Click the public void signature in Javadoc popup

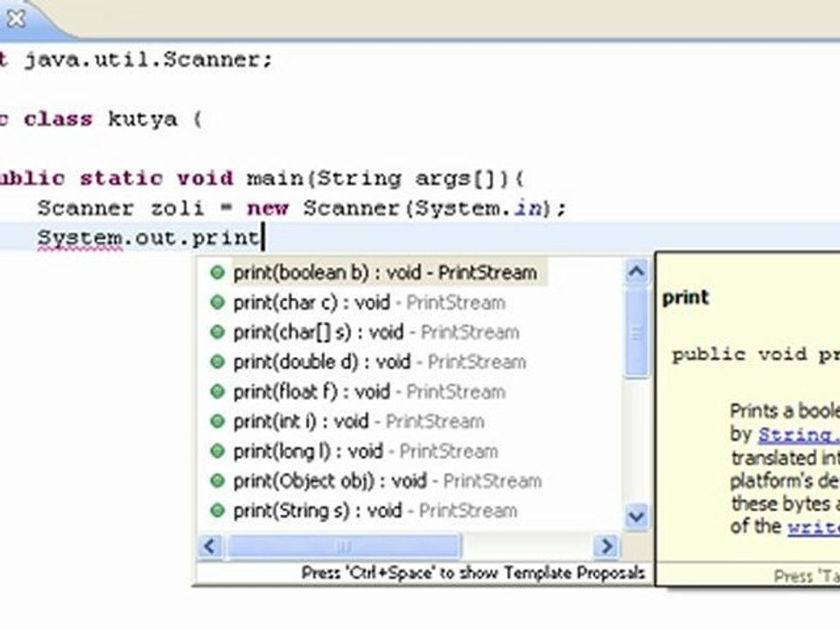click(755, 354)
